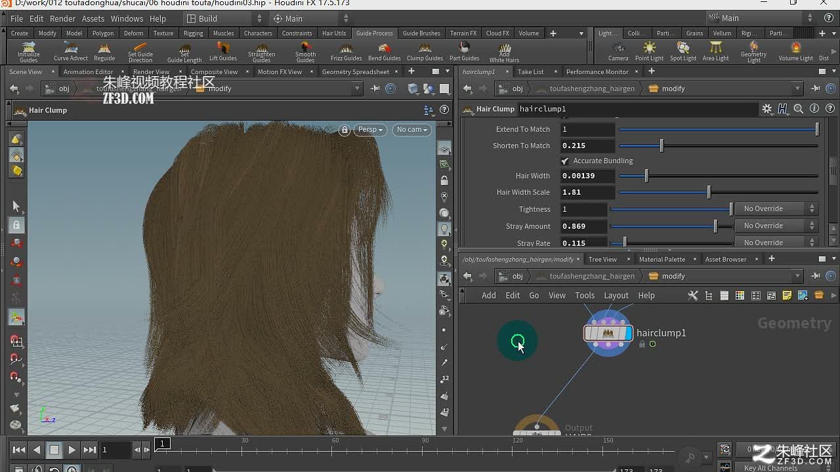Viewport: 840px width, 472px height.
Task: Adjust the Hair Width Scale slider
Action: pos(719,192)
